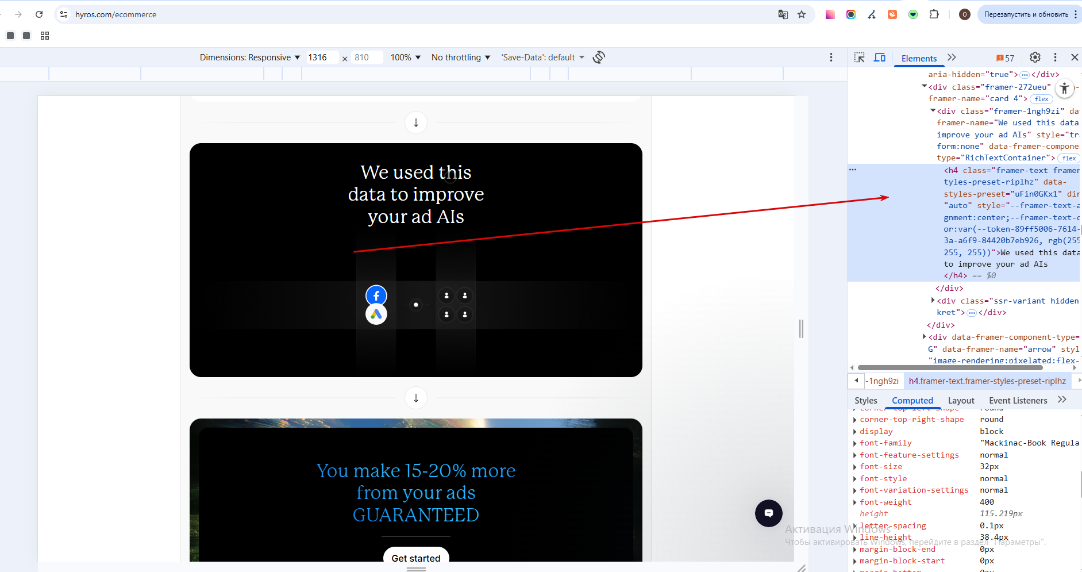
Task: Select the -1ngh9zi breadcrumb
Action: pos(883,381)
